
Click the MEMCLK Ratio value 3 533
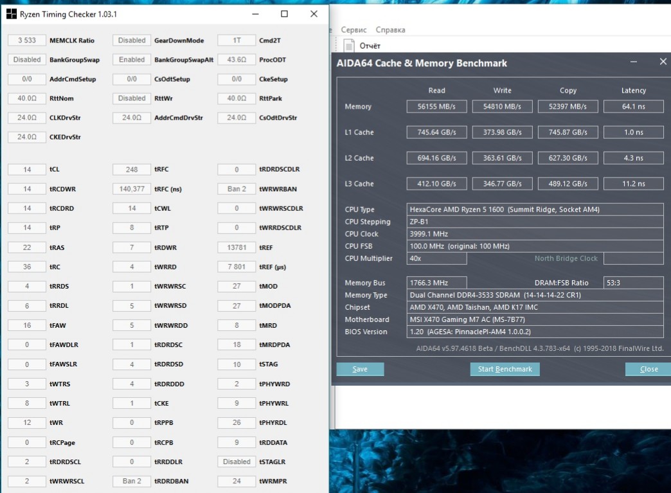26,40
